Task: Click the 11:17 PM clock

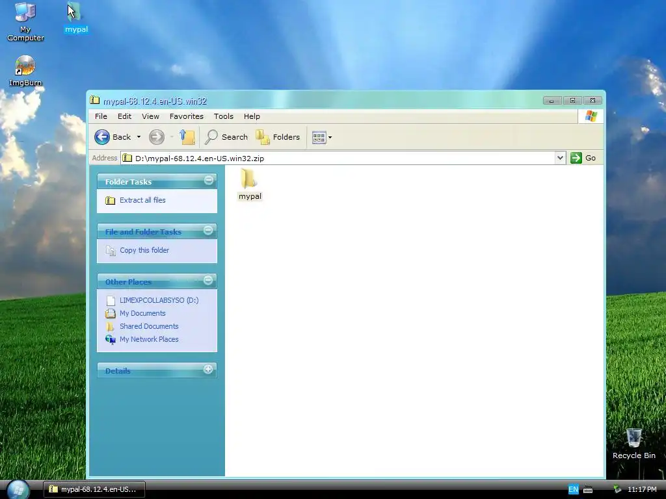Action: (642, 490)
